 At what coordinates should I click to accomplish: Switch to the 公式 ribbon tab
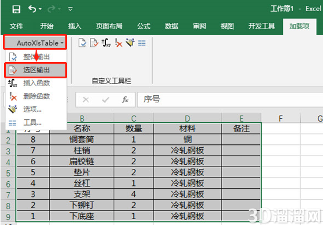click(144, 26)
